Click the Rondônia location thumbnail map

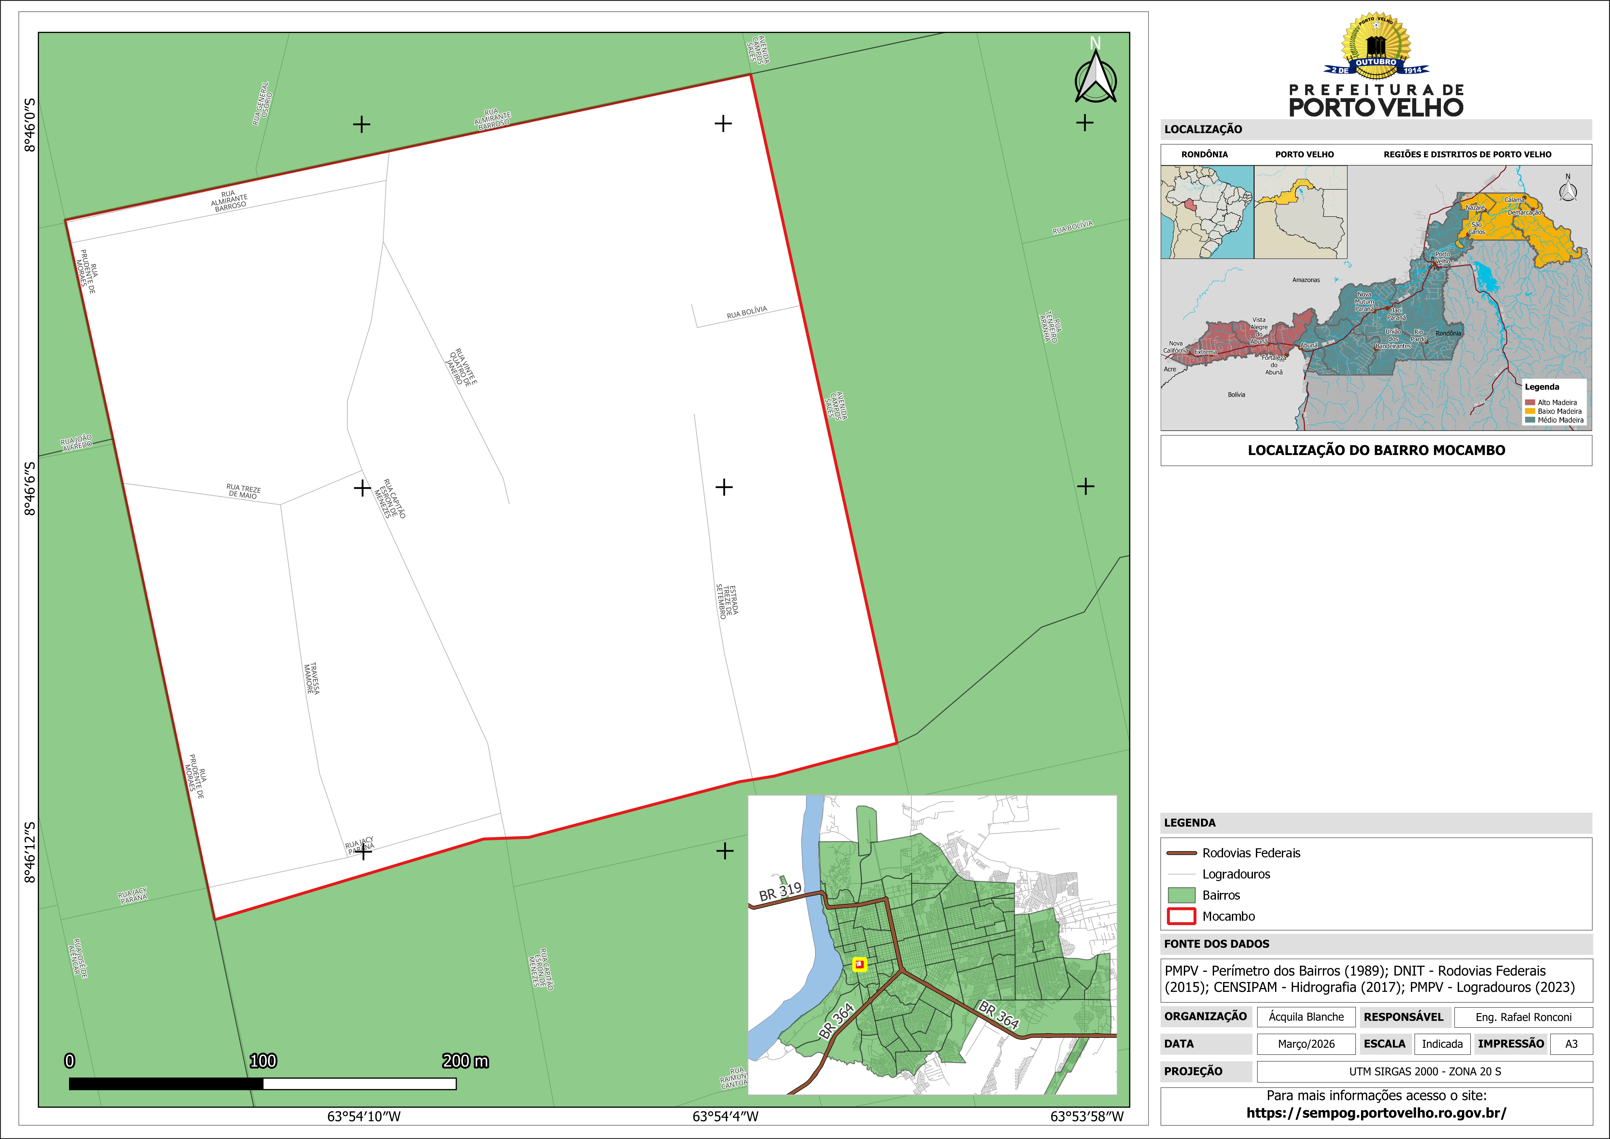point(1207,212)
